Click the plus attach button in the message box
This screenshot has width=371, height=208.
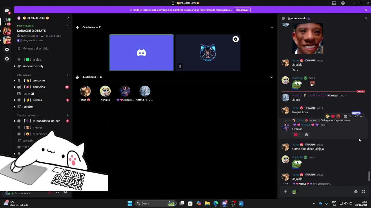tap(285, 192)
